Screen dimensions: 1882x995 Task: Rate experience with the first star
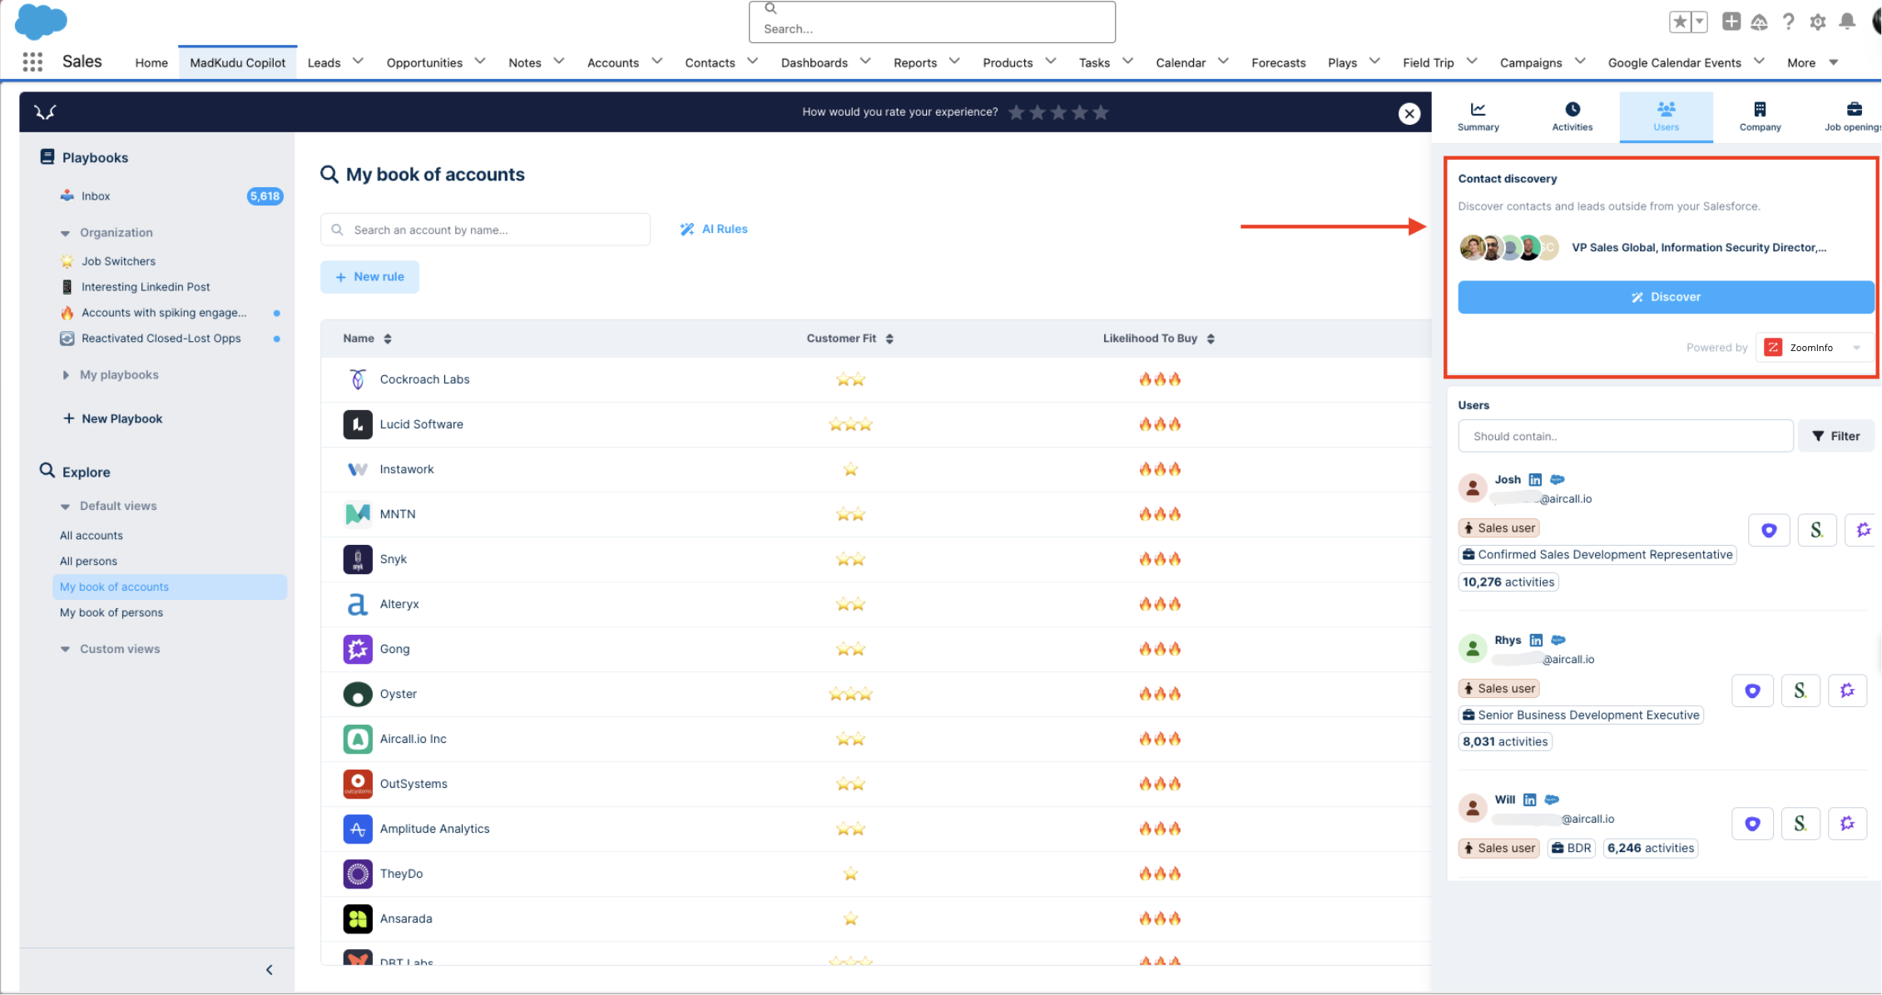1016,112
